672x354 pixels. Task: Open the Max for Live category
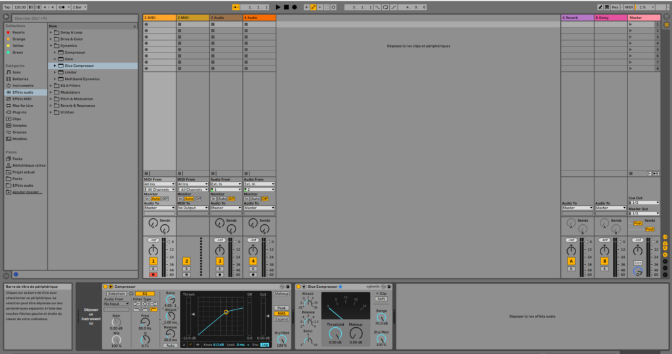pyautogui.click(x=22, y=105)
